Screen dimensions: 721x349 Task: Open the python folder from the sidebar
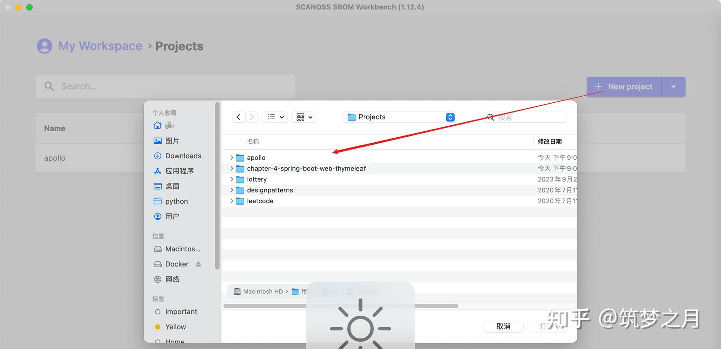point(176,201)
